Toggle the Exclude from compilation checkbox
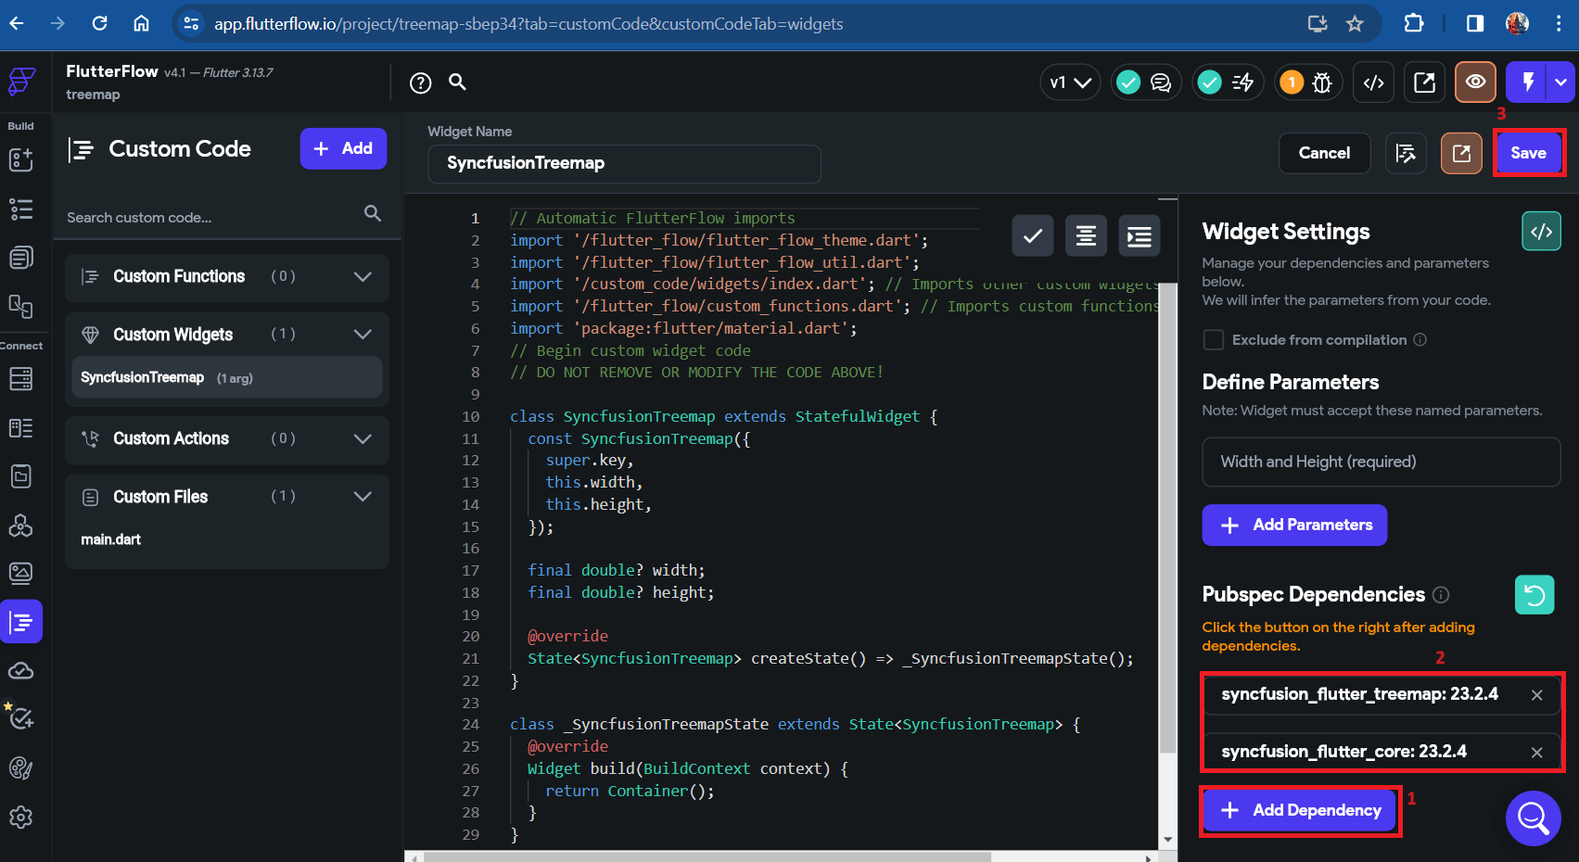Screen dimensions: 1579x862 1214,340
